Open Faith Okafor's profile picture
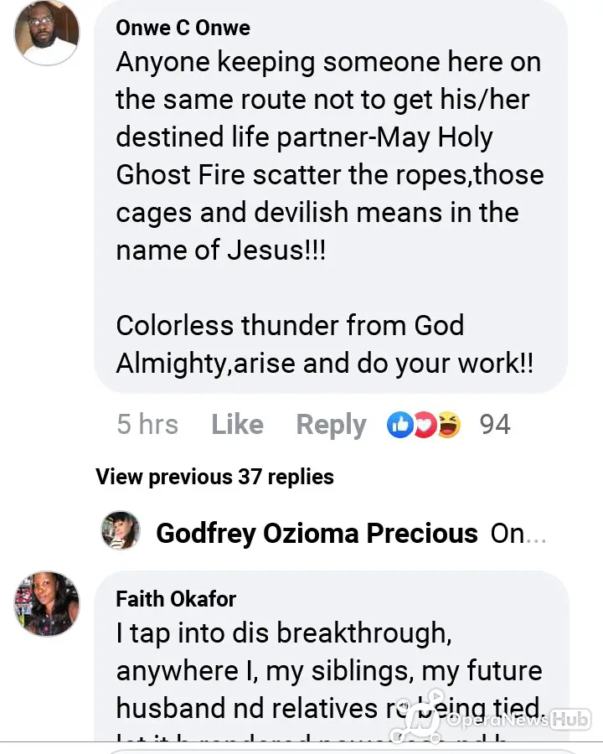The image size is (603, 754). click(x=47, y=603)
